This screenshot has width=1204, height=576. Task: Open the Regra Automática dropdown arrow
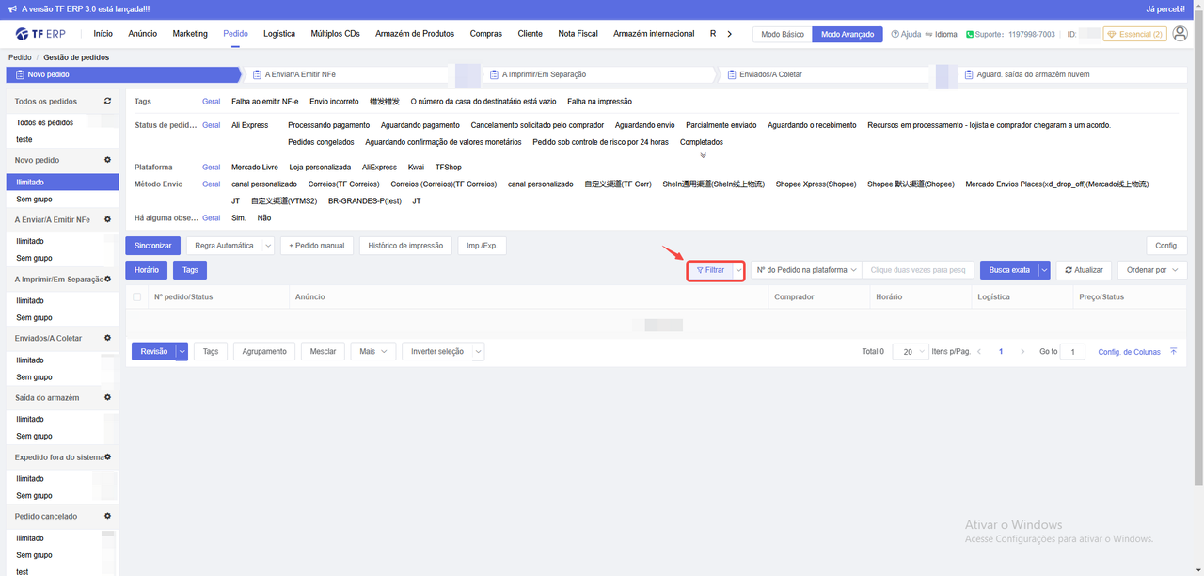point(267,246)
